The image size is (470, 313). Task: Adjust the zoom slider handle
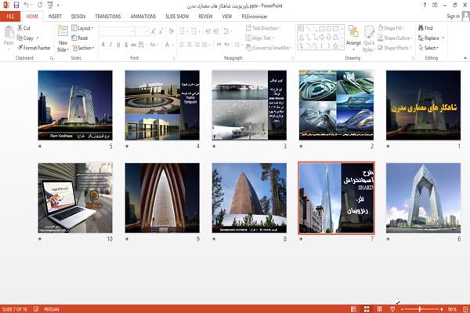tap(420, 309)
